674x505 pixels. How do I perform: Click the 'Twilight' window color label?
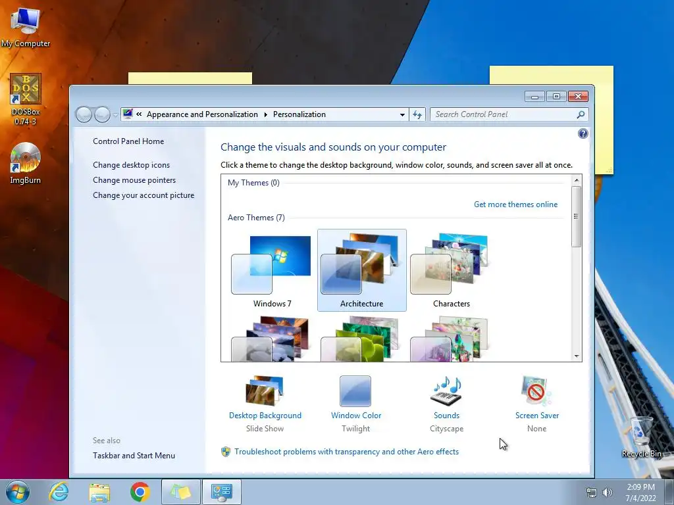coord(355,429)
